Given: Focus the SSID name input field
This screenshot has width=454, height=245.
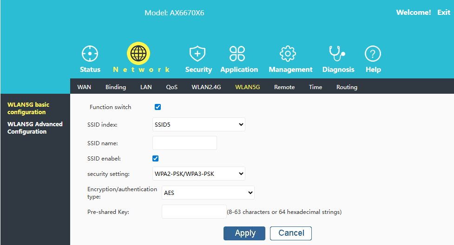Looking at the screenshot, I should point(184,143).
